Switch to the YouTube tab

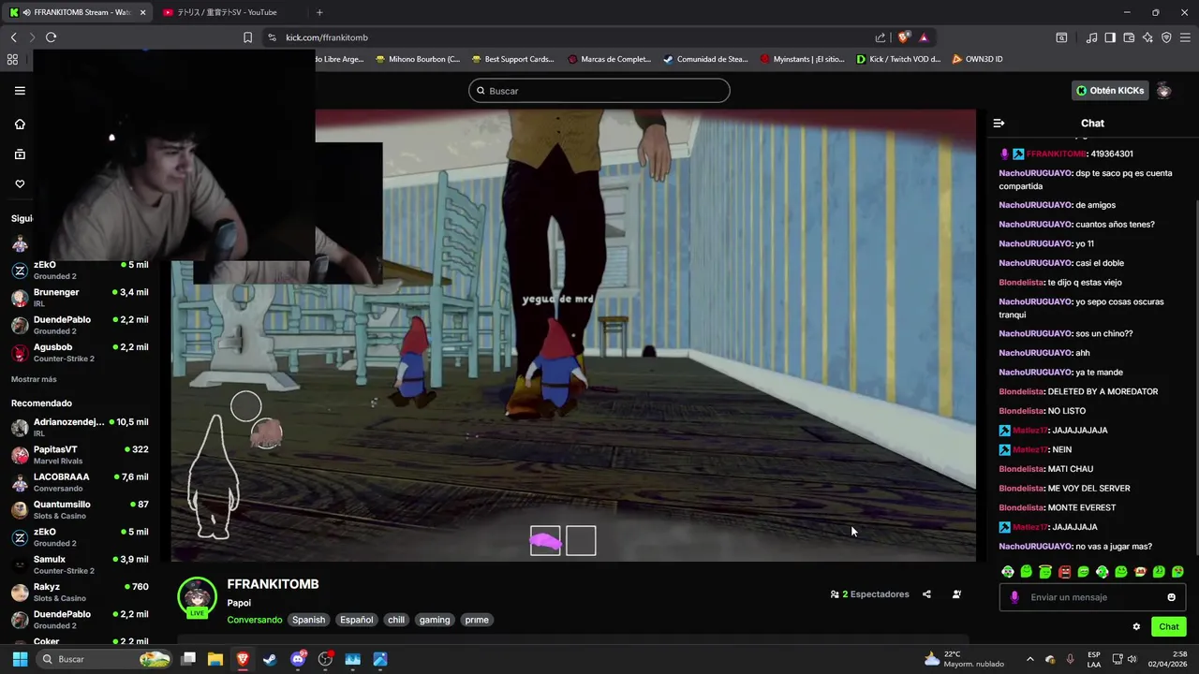pos(229,12)
